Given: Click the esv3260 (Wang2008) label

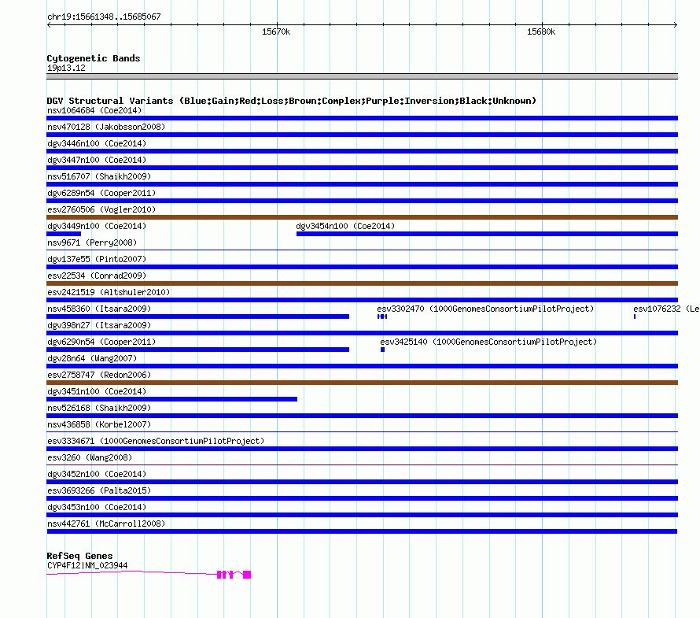Looking at the screenshot, I should click(x=90, y=457).
